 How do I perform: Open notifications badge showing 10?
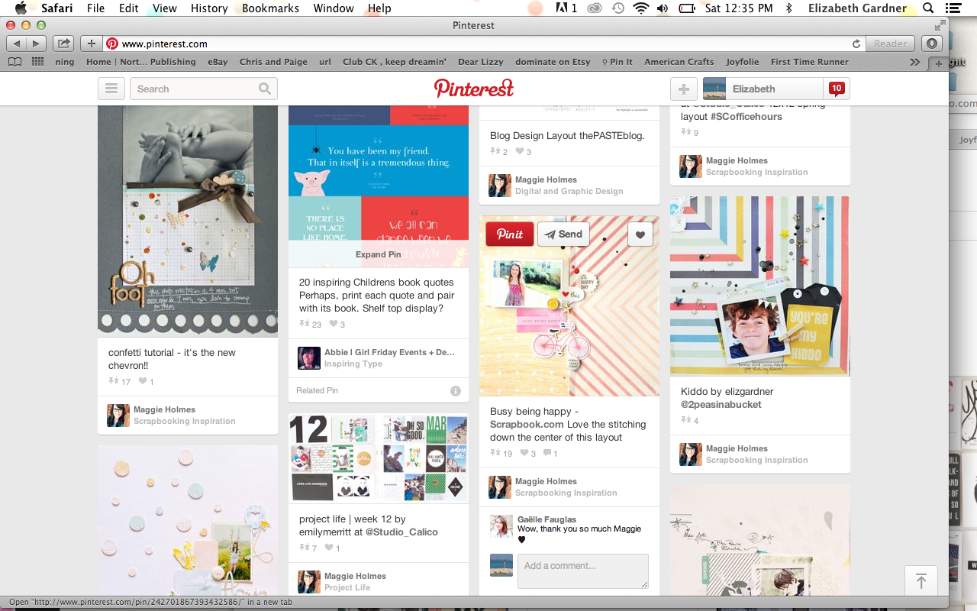pyautogui.click(x=837, y=89)
